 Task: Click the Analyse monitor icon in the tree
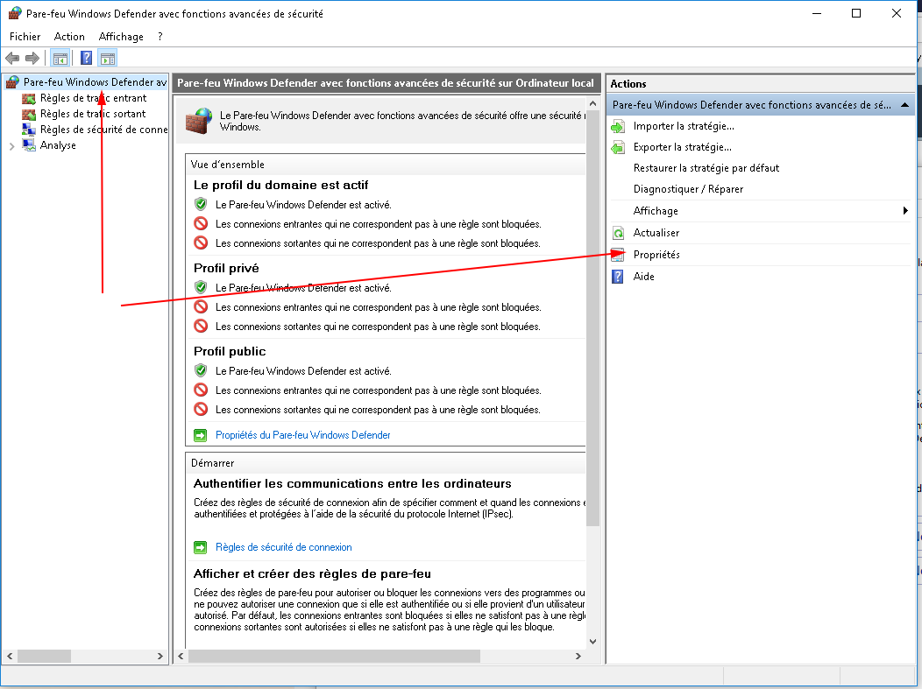tap(29, 145)
